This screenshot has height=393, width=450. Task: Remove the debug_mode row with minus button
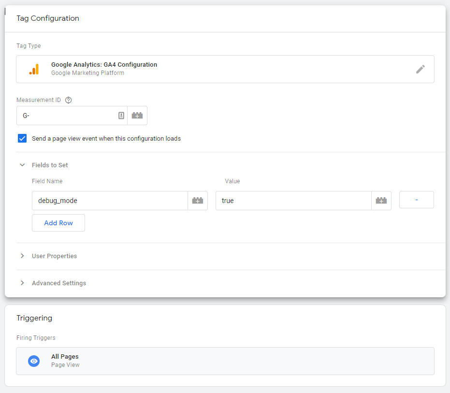(x=416, y=200)
